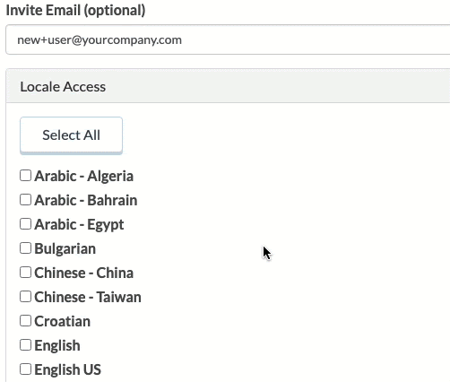Enable Chinese - Taiwan locale checkbox
Image resolution: width=450 pixels, height=382 pixels.
point(25,297)
